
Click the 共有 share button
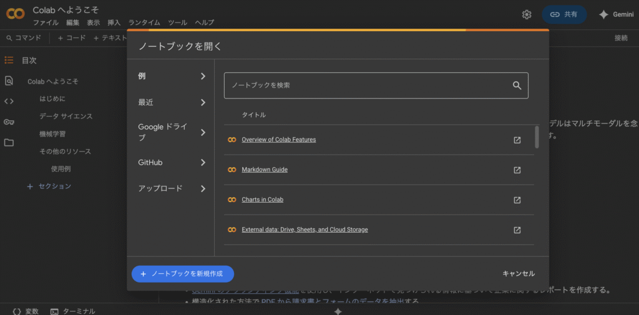point(564,15)
